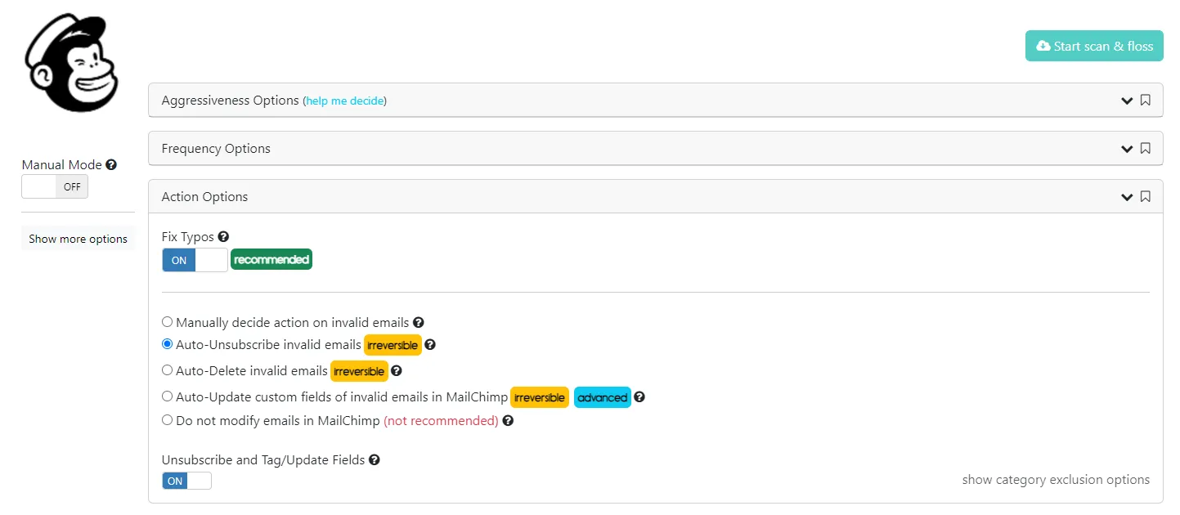The image size is (1180, 515).
Task: Open the help me decide link
Action: tap(345, 101)
